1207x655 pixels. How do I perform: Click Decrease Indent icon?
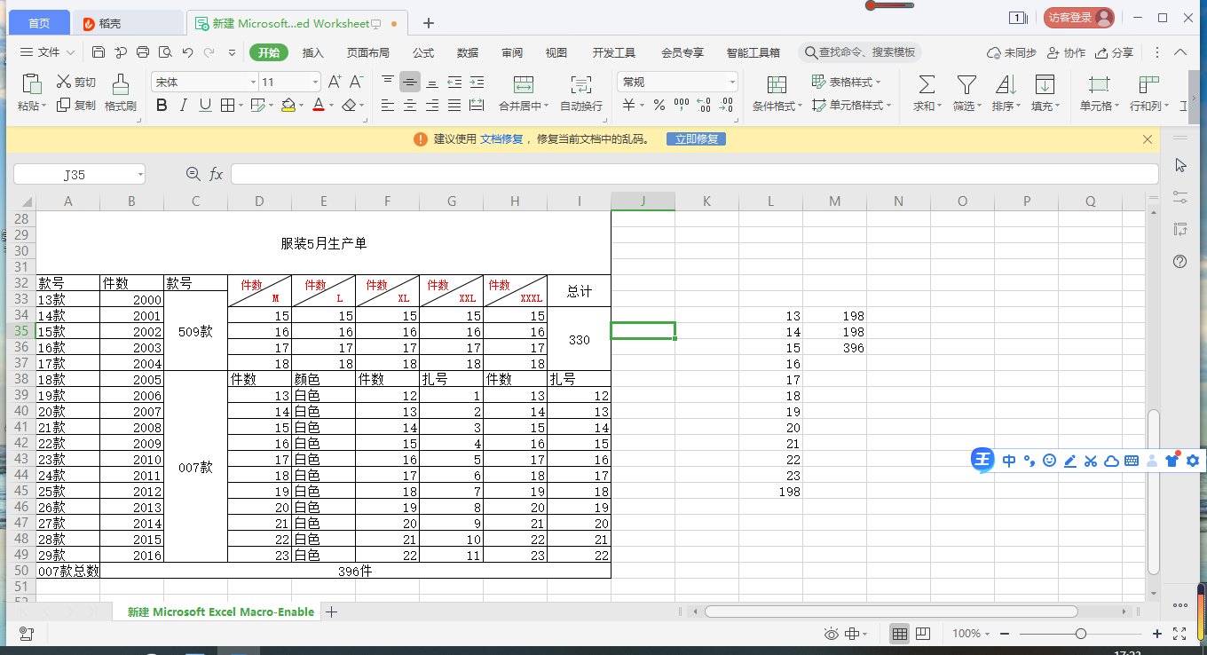click(x=454, y=82)
